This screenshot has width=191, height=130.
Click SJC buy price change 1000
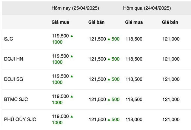[57, 42]
